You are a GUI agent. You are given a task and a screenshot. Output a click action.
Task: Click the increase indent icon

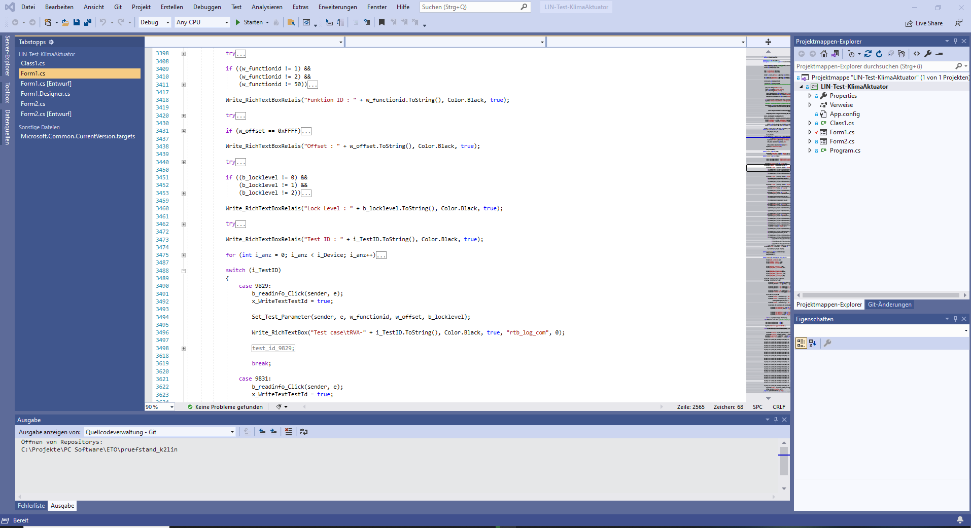367,22
